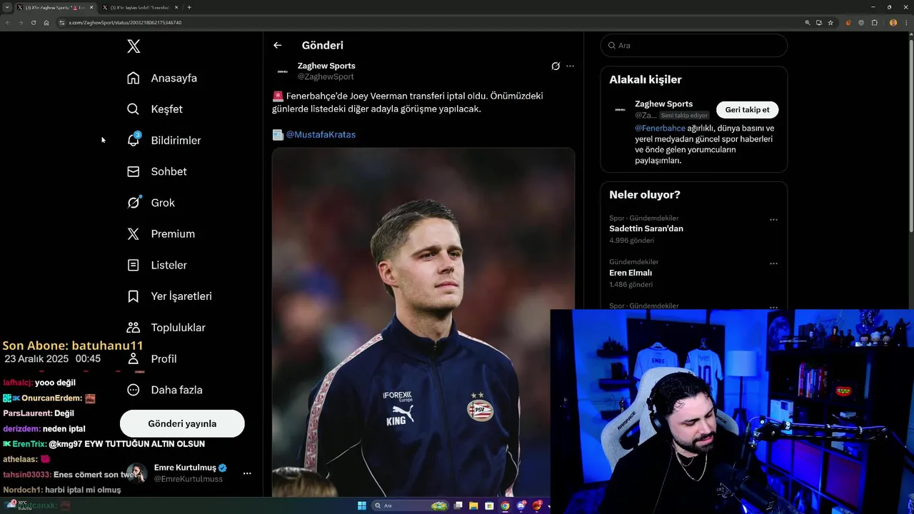Open the Windows Start menu
The height and width of the screenshot is (514, 914).
362,505
